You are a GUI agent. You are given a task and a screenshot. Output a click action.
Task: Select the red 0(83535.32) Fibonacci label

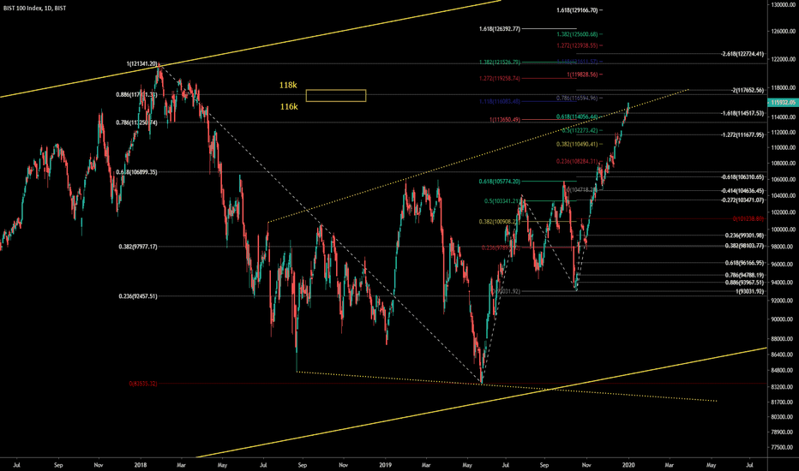[143, 384]
